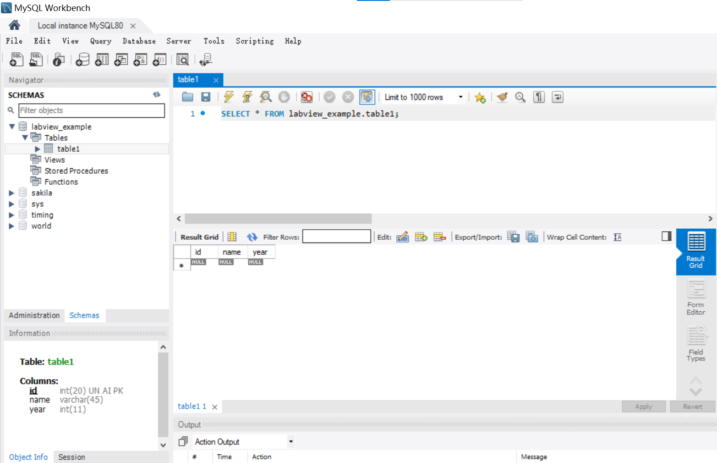Collapse the labview_example schema
The height and width of the screenshot is (463, 717).
click(x=11, y=127)
